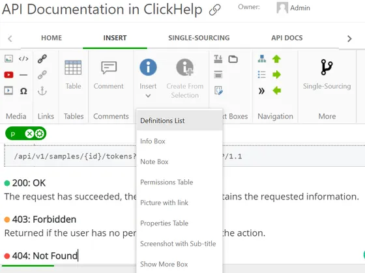Click the blue Insert info icon
Image resolution: width=365 pixels, height=273 pixels.
(148, 67)
